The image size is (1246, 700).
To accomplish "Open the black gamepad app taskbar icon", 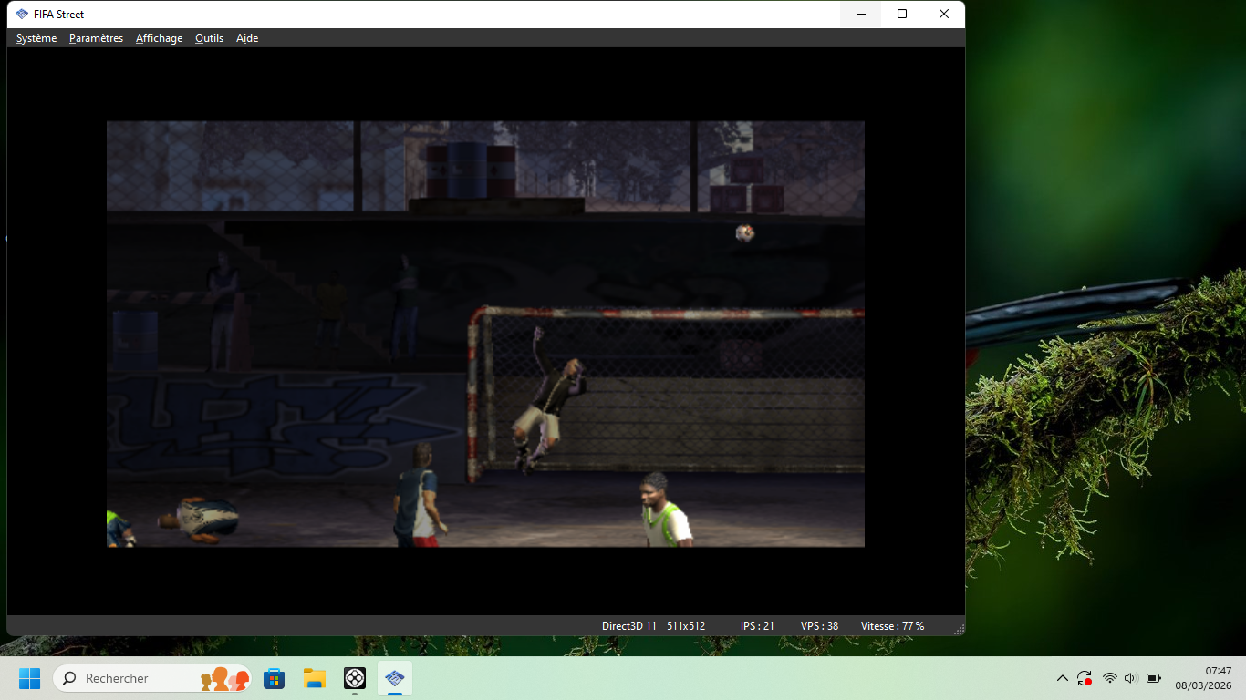I will point(355,678).
